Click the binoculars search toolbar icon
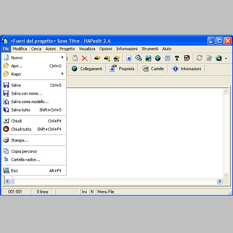This screenshot has width=233, height=233. 97,58
